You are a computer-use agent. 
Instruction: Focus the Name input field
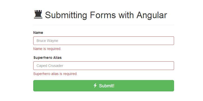tap(104, 41)
